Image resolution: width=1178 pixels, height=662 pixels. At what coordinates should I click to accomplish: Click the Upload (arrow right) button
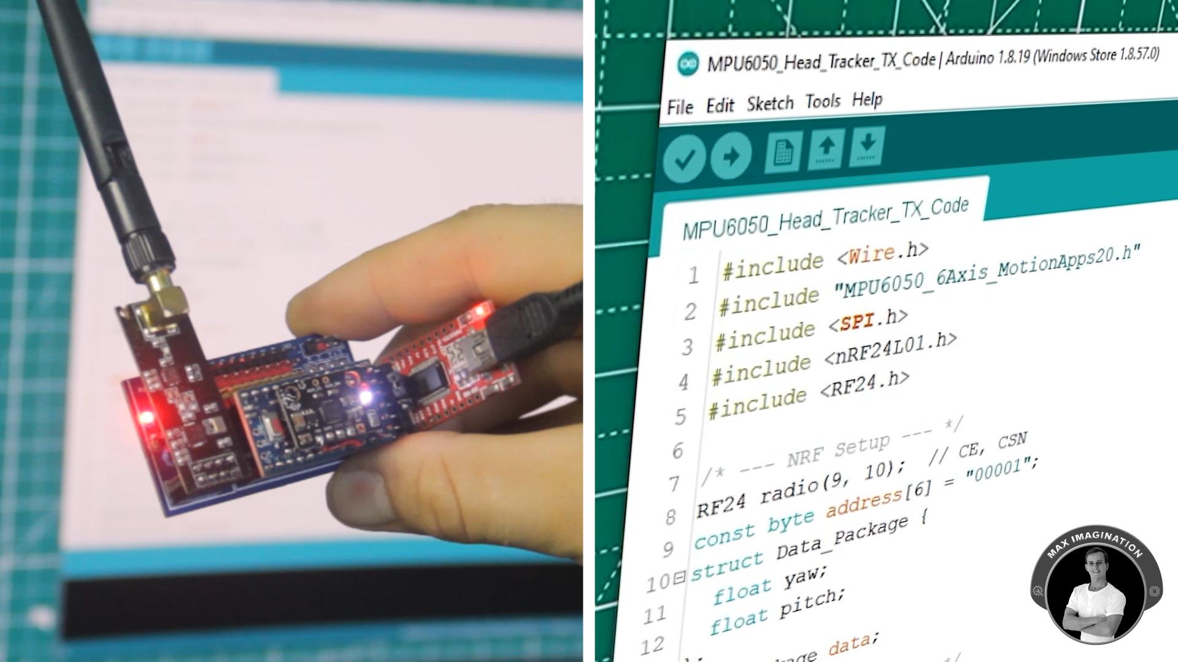click(x=732, y=154)
